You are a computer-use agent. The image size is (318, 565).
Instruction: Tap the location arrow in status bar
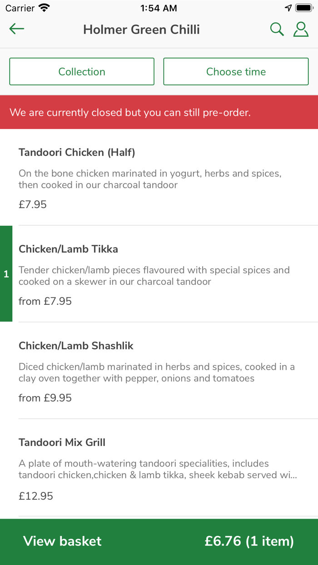pos(288,8)
